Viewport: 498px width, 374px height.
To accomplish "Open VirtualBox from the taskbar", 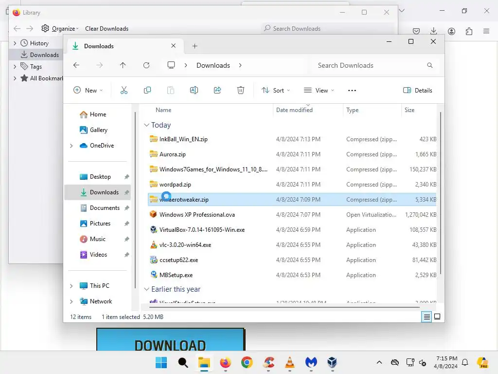I will [x=332, y=362].
